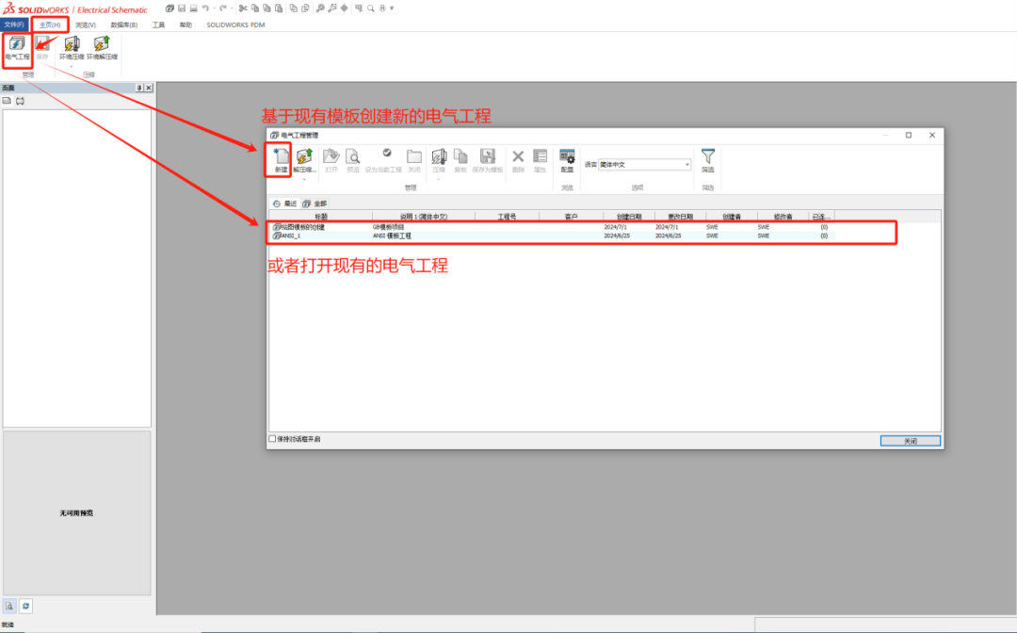Viewport: 1017px width, 633px height.
Task: Click the refresh icon below the pages panel
Action: [26, 607]
